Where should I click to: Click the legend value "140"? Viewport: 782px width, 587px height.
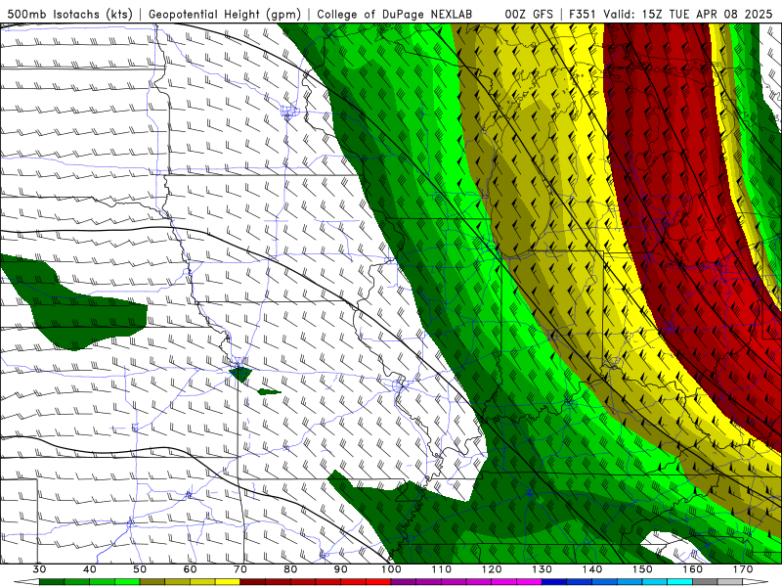point(592,569)
